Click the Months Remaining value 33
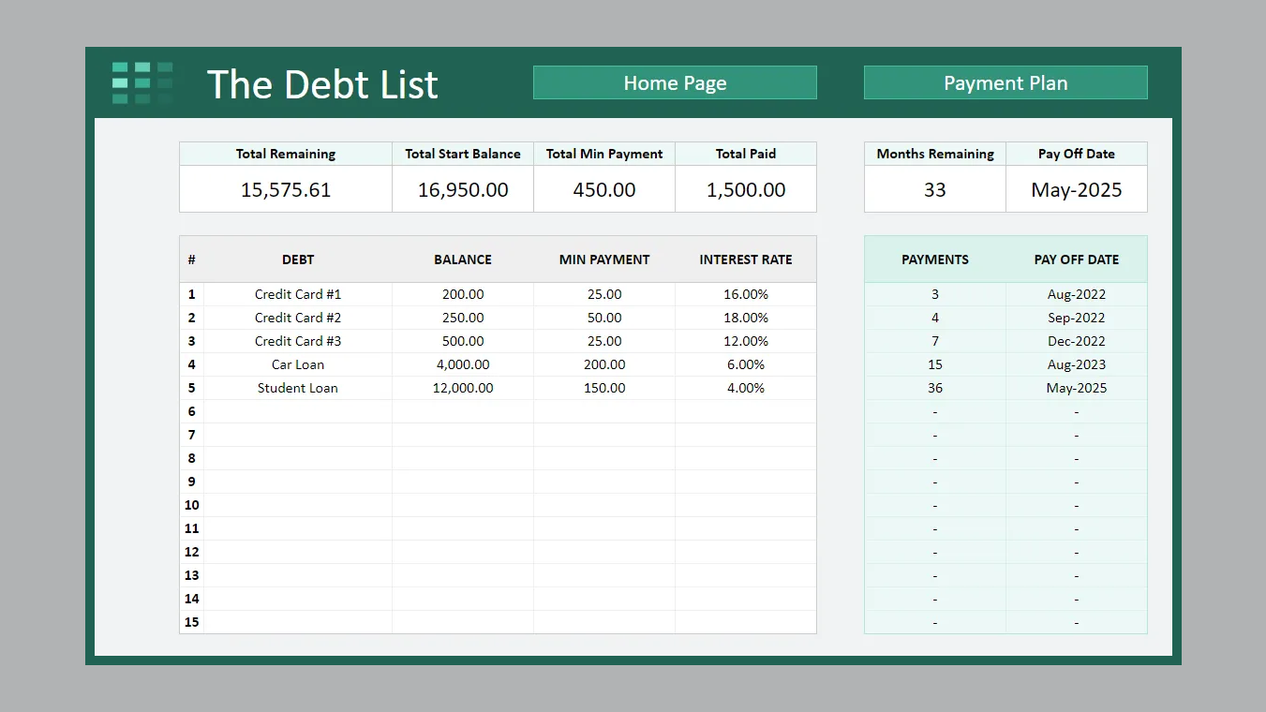 point(935,189)
